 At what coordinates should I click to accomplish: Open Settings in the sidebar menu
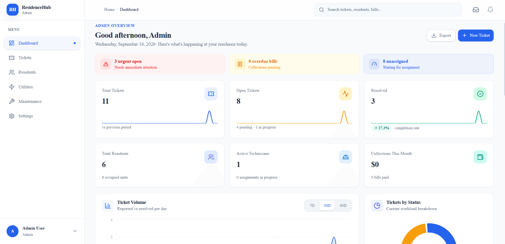[x=42, y=116]
